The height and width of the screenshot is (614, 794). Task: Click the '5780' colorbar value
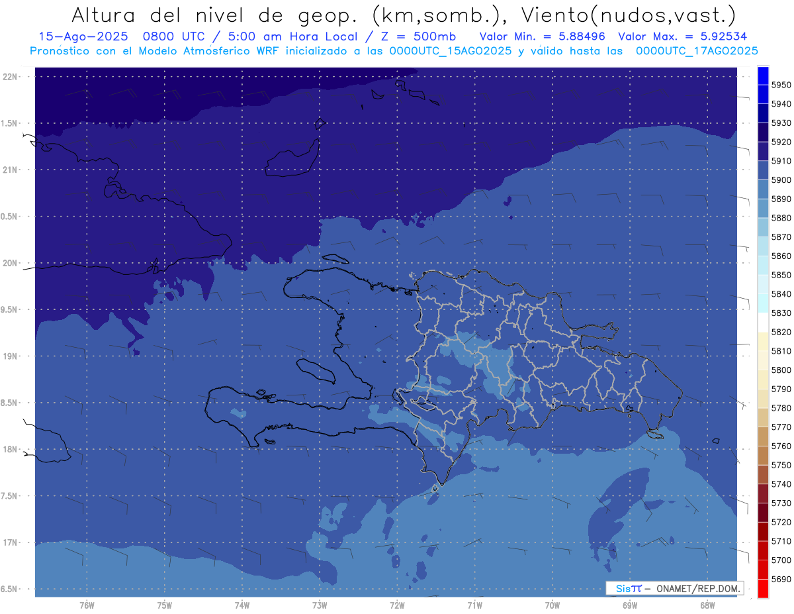781,408
